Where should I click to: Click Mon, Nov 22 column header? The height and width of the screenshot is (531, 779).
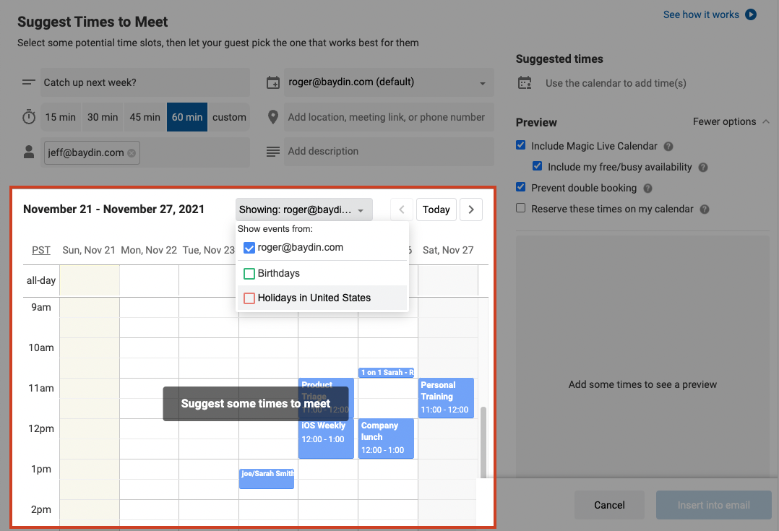(x=149, y=250)
